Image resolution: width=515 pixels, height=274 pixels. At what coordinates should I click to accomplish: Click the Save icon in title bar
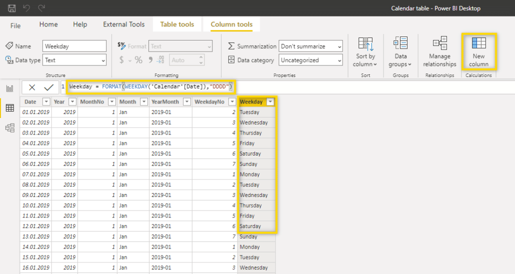click(x=12, y=8)
